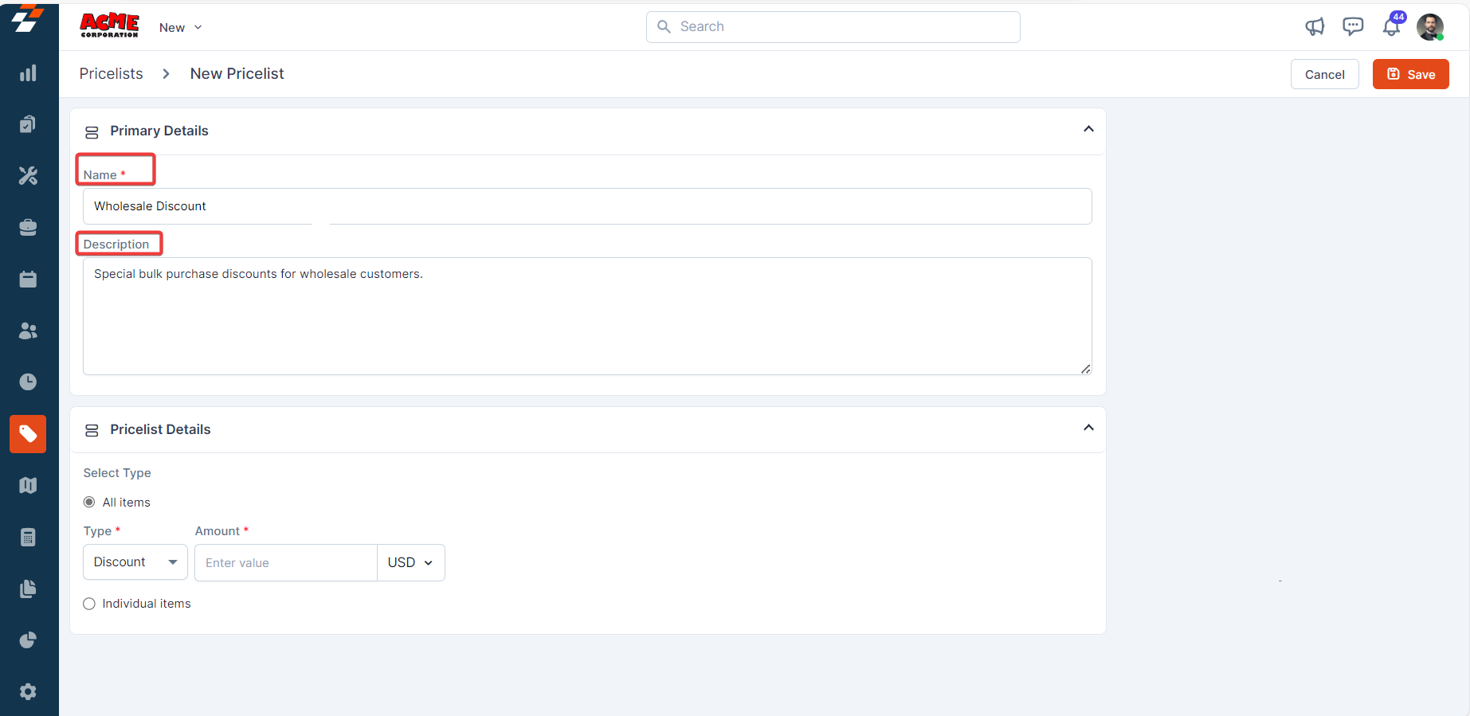The height and width of the screenshot is (716, 1470).
Task: Open the chat messages icon
Action: coord(1353,27)
